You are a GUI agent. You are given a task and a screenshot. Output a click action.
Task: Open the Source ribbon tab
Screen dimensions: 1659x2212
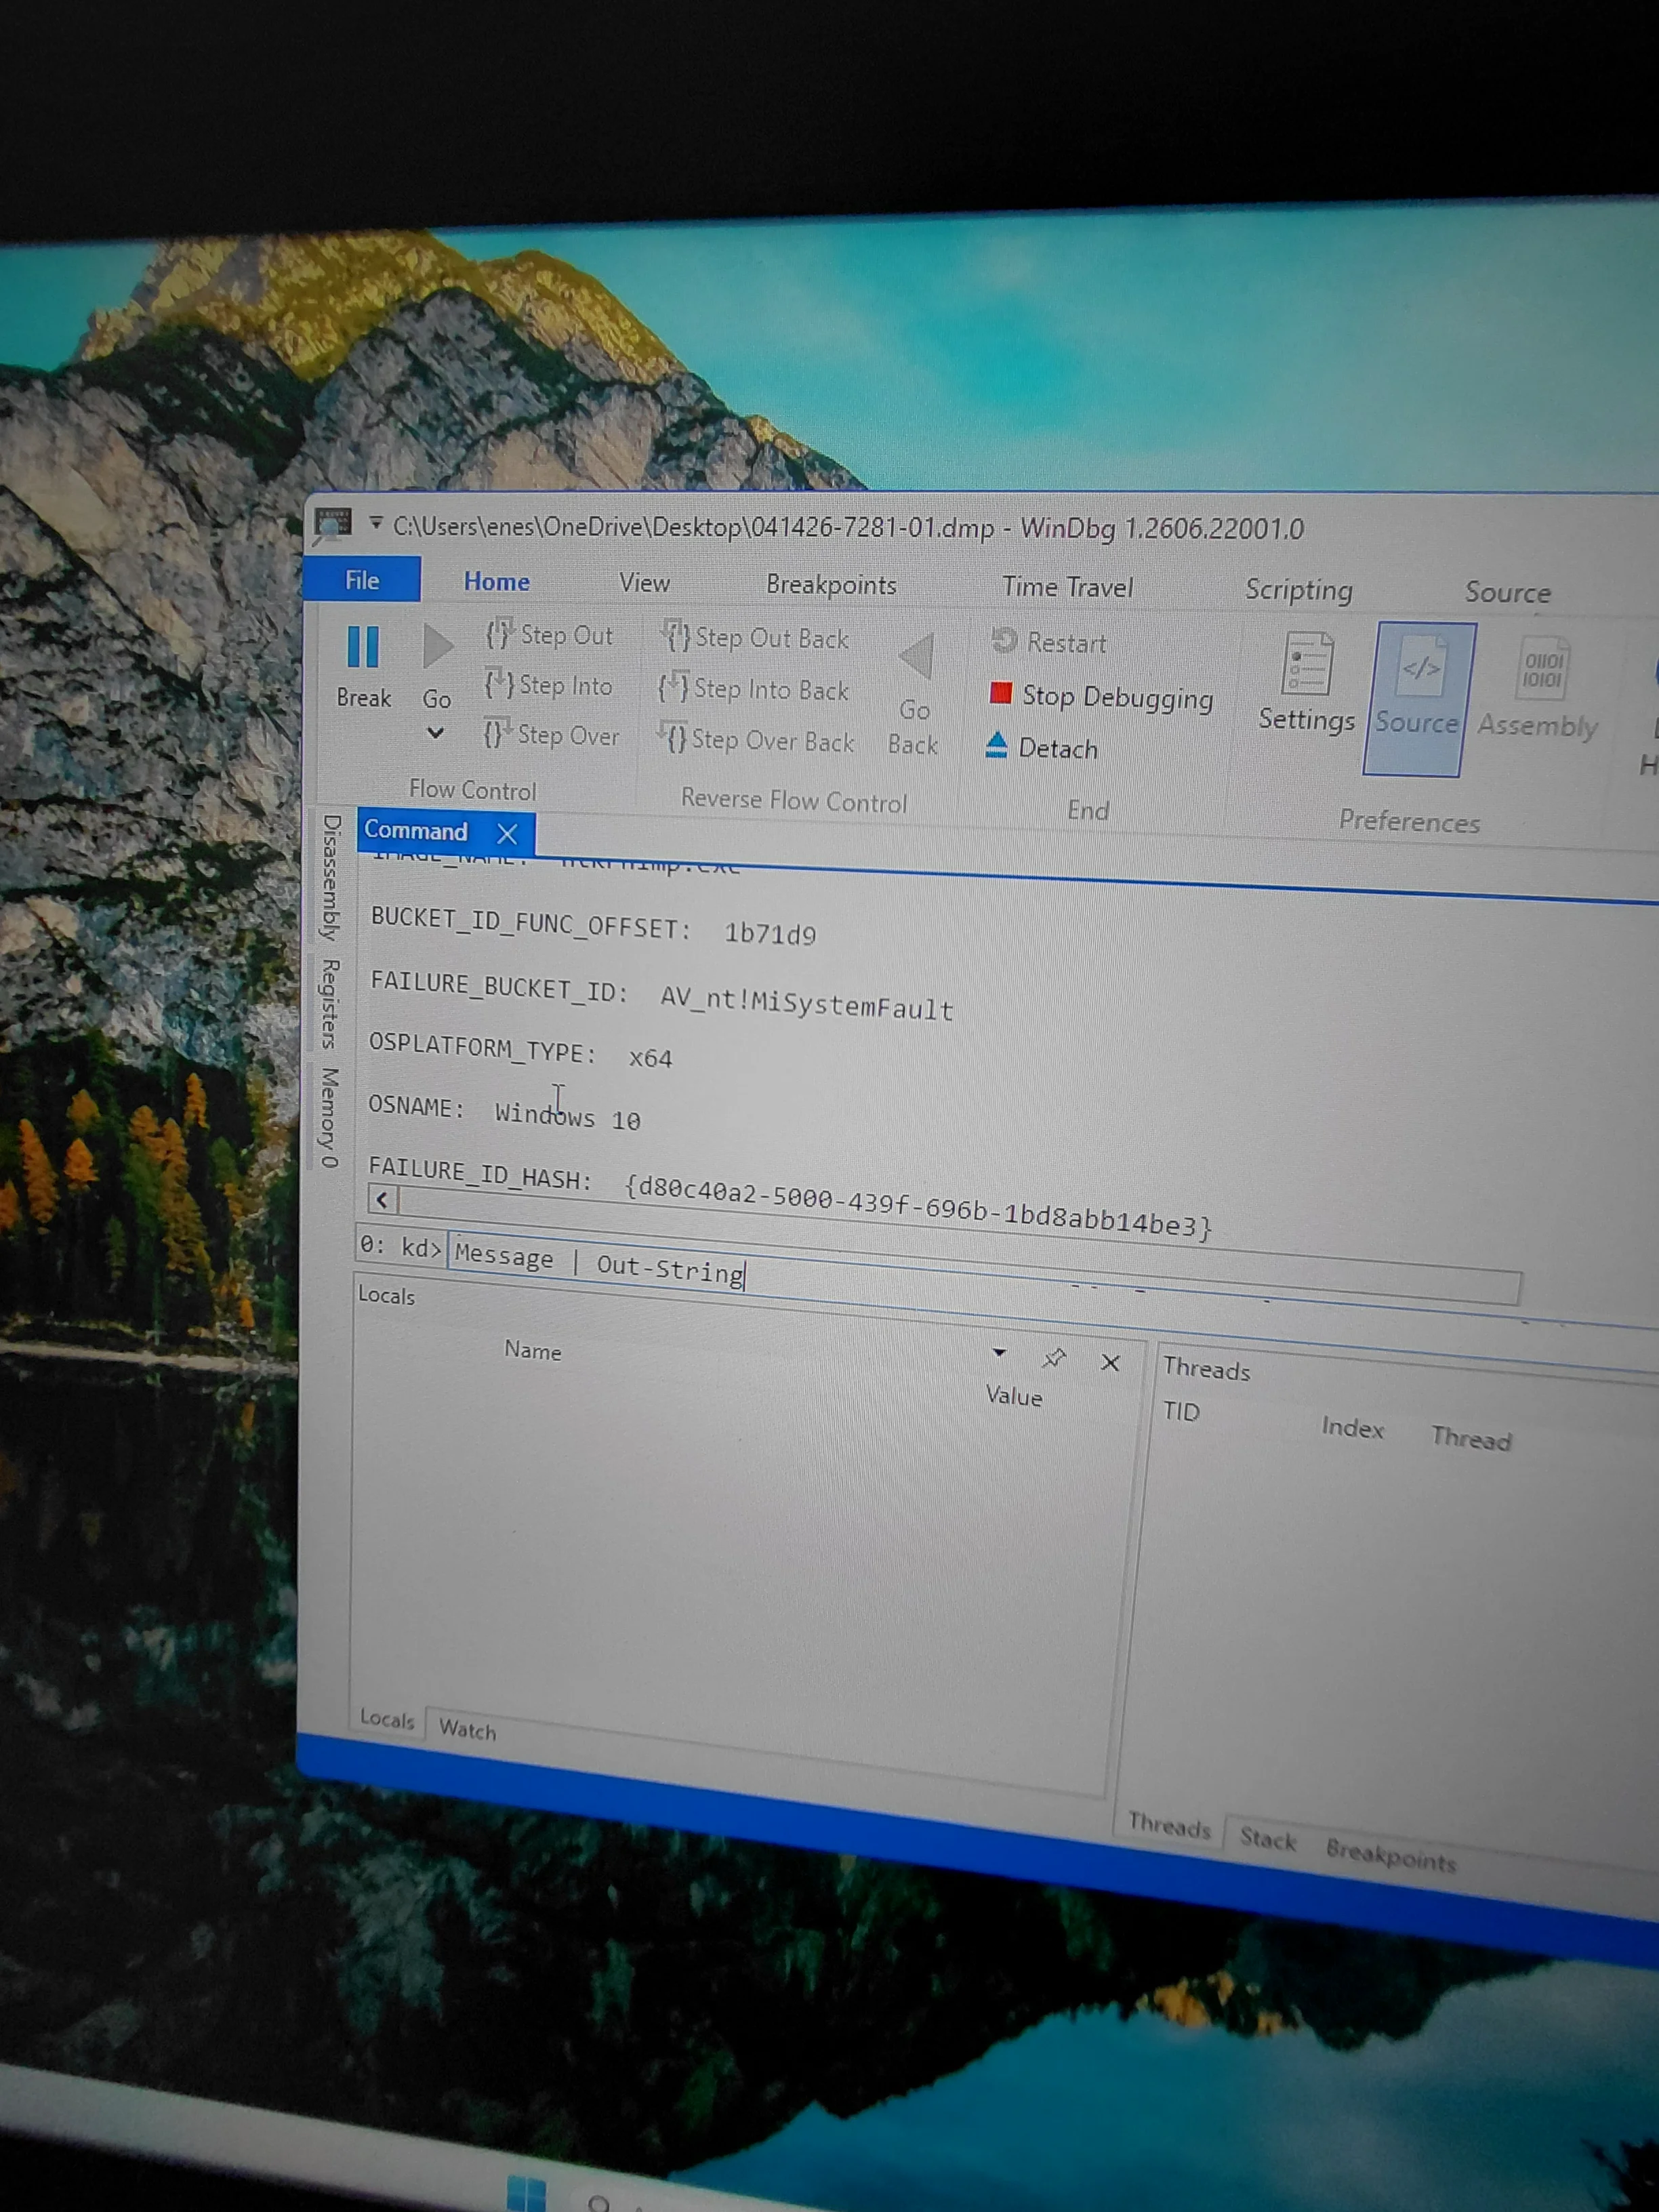[x=1508, y=592]
